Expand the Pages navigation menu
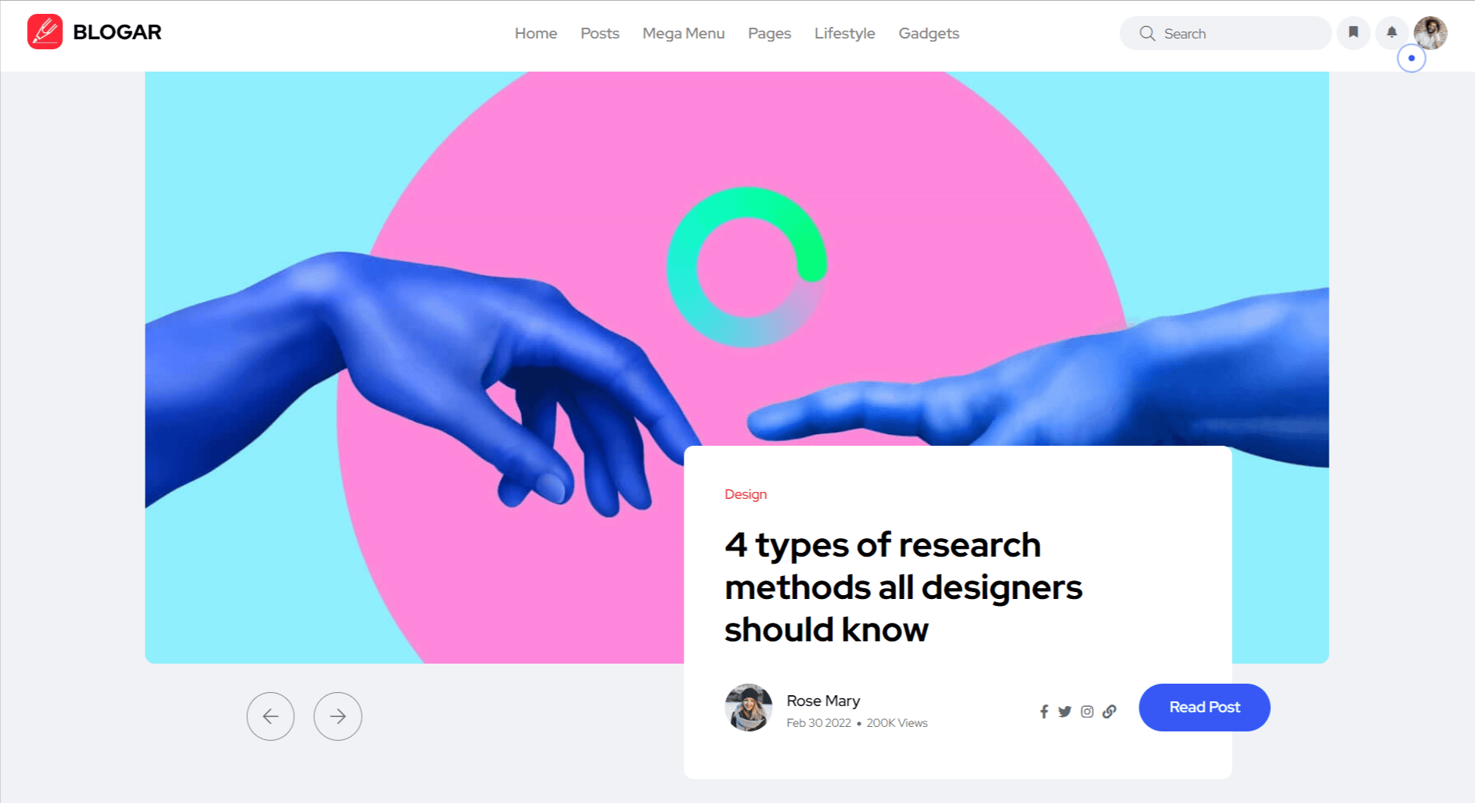Screen dimensions: 1475x803 (769, 33)
